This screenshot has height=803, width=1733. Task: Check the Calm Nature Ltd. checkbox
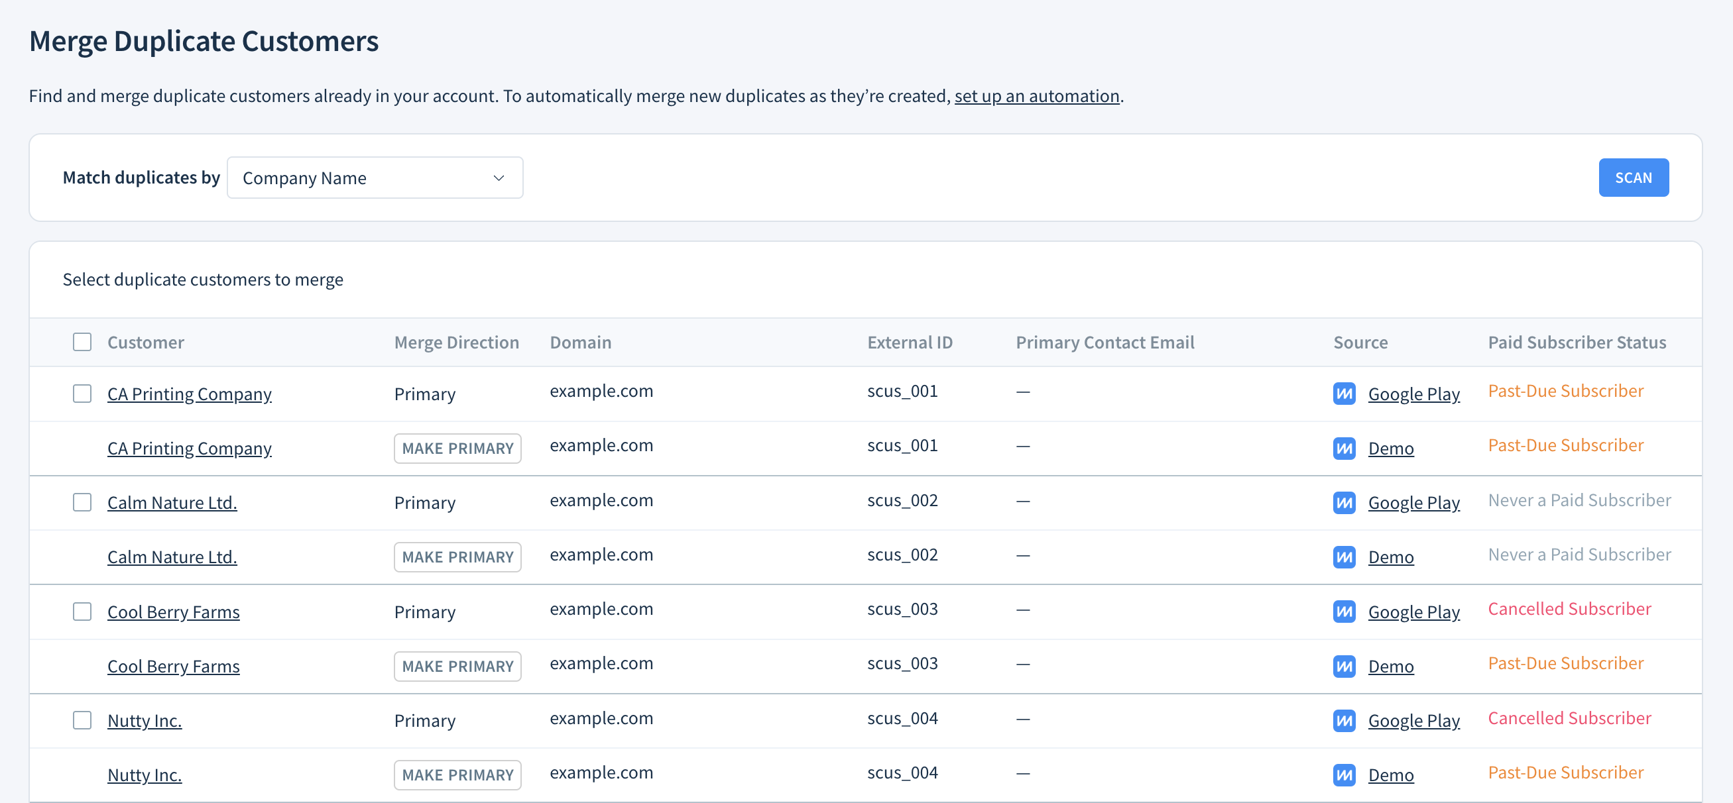pyautogui.click(x=82, y=502)
